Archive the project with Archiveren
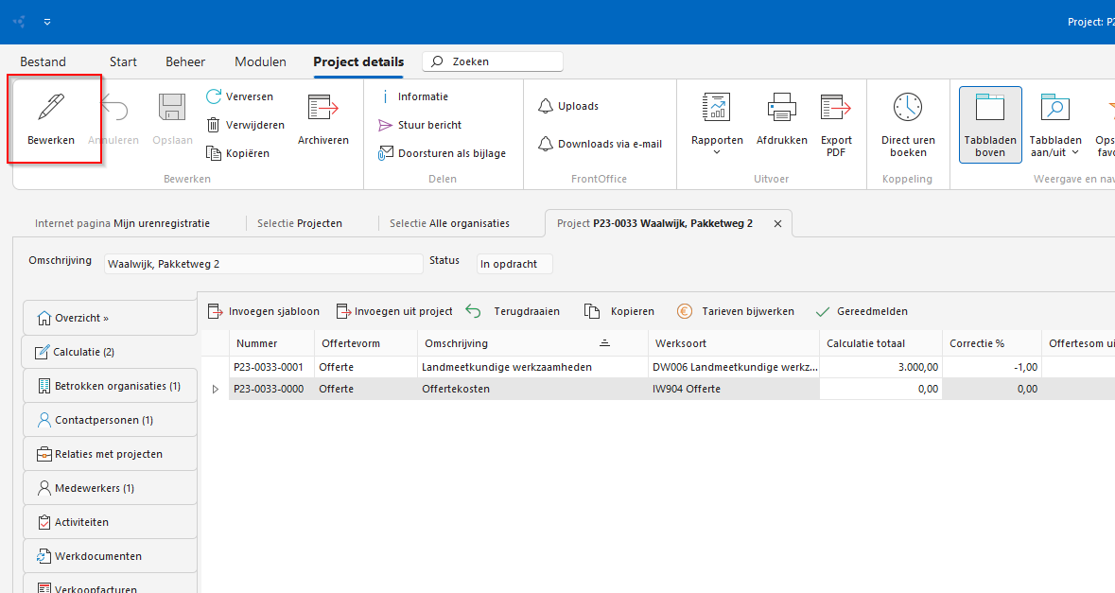 [x=322, y=120]
